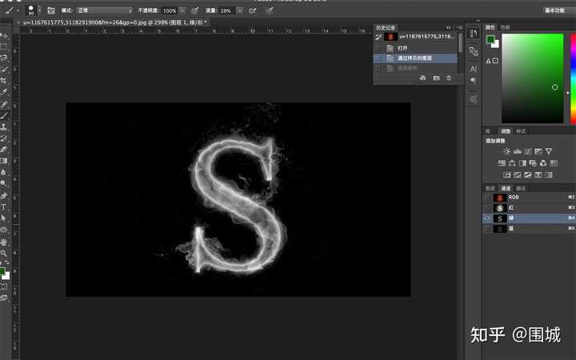Switch to the 色板 swatches tab

tap(506, 27)
